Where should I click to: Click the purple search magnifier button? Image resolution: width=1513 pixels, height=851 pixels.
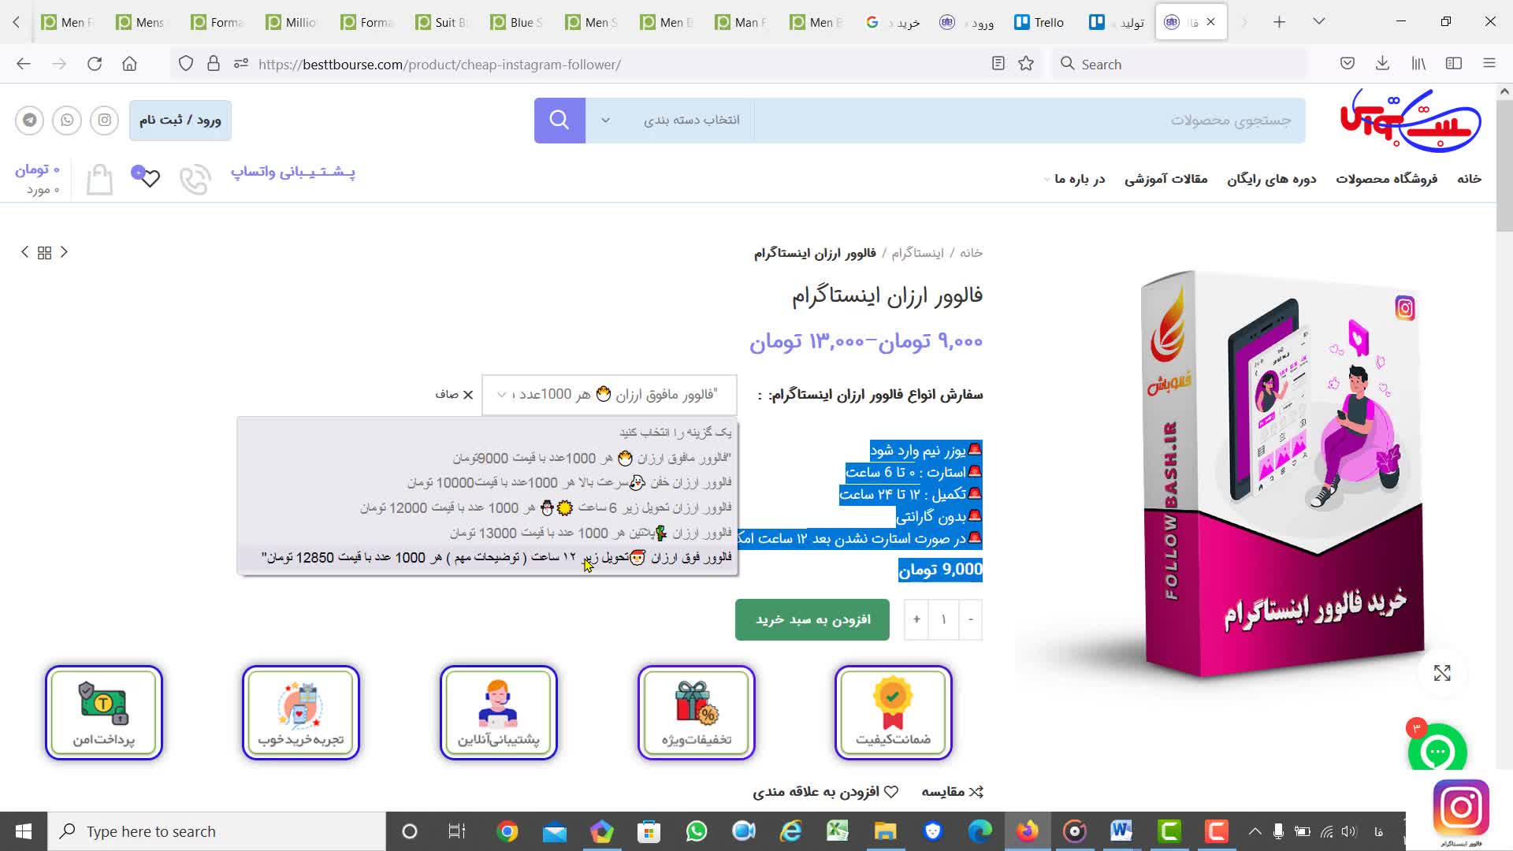[559, 121]
